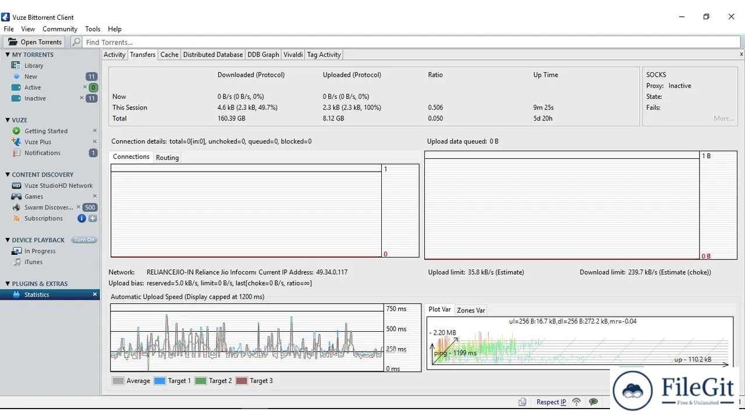Click the search magnifier icon

(76, 42)
